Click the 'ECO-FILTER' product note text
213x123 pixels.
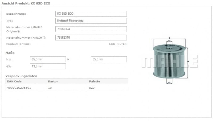click(x=118, y=44)
